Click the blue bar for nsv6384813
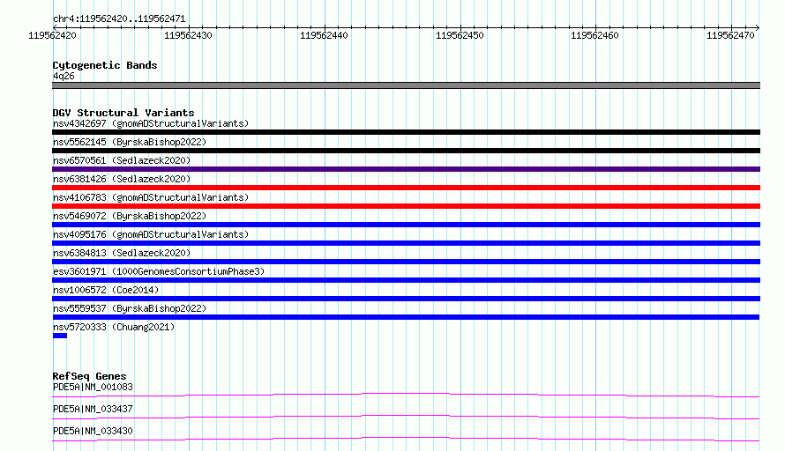The height and width of the screenshot is (451, 785). [x=406, y=262]
